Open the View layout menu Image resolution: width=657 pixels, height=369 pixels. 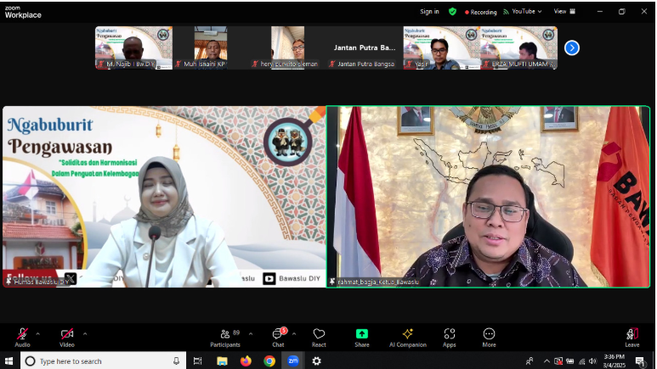point(564,12)
